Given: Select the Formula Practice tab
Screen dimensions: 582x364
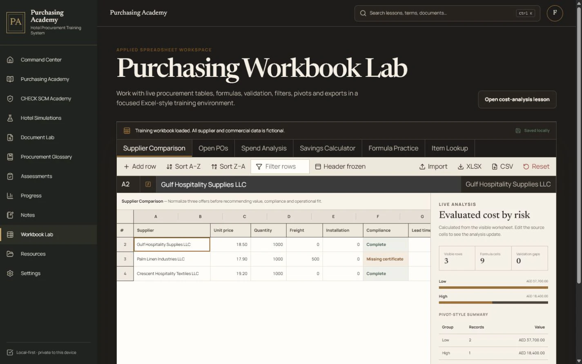Looking at the screenshot, I should (393, 148).
